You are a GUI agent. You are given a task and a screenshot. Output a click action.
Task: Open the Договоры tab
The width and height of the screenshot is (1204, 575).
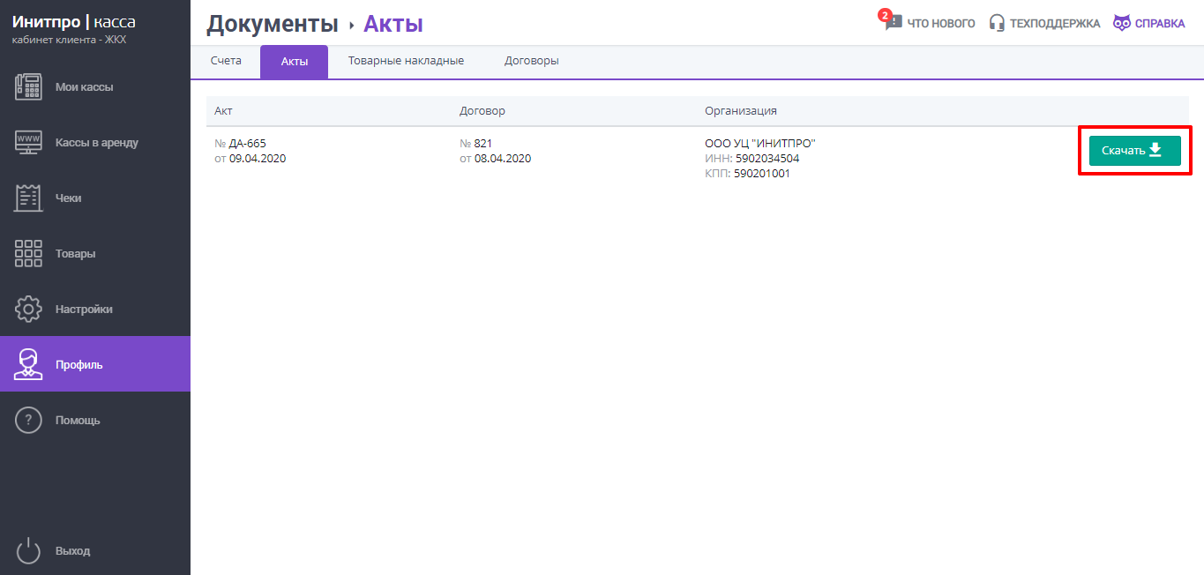coord(532,61)
